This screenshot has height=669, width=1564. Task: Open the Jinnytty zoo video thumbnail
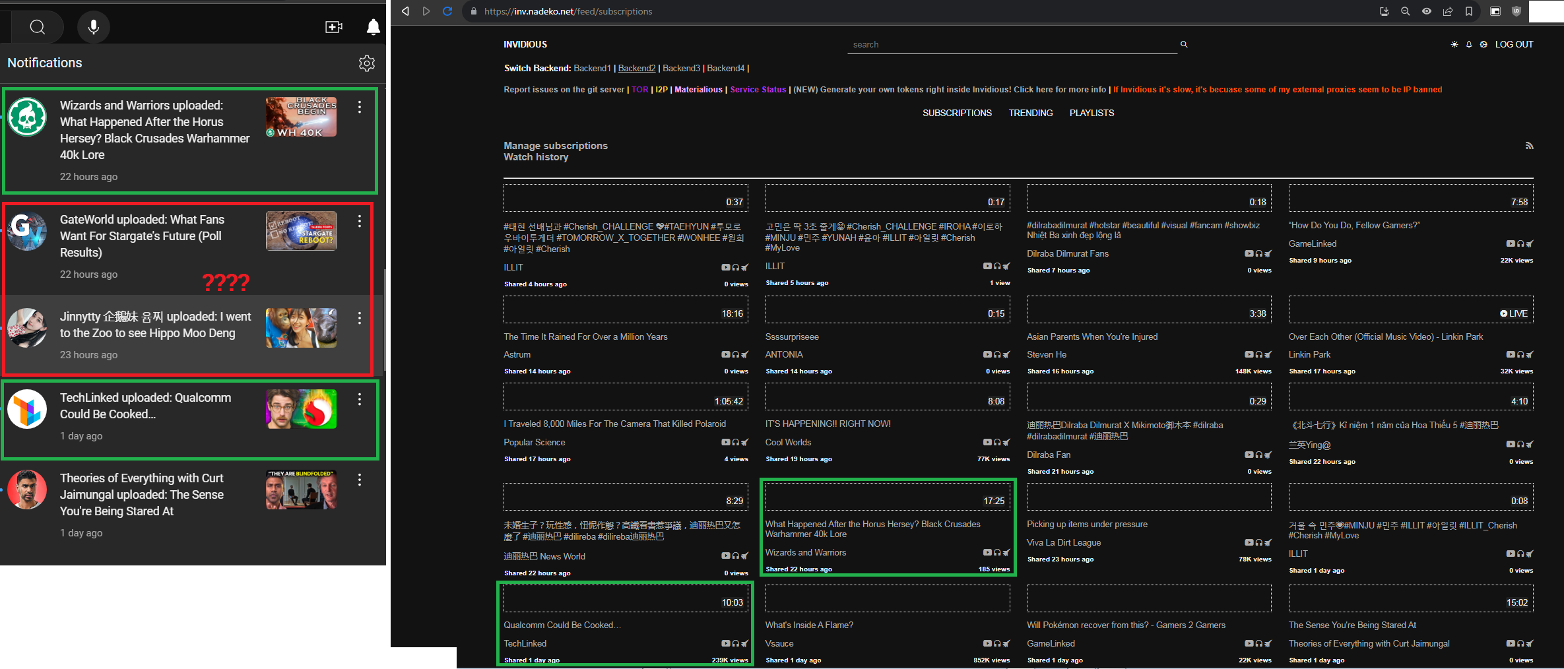(x=301, y=328)
